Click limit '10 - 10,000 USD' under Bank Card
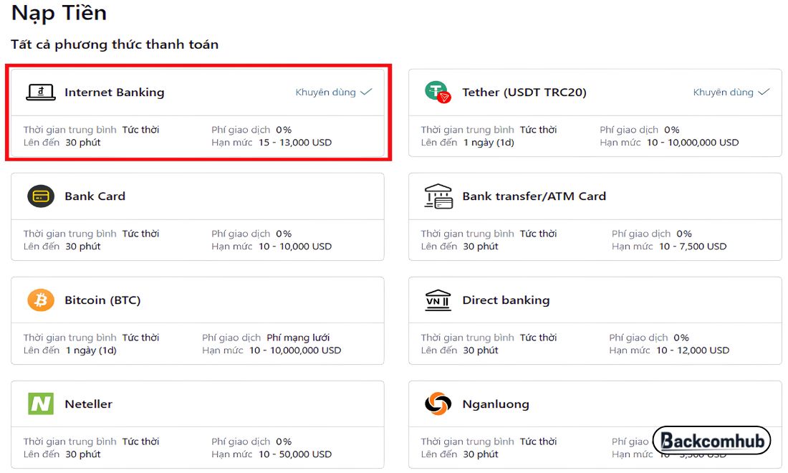This screenshot has width=788, height=473. pos(295,247)
